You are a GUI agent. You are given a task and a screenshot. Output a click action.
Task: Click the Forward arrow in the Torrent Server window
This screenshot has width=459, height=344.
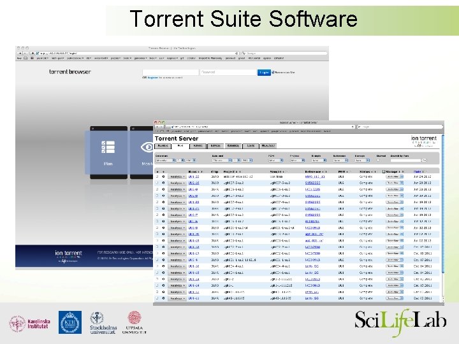[161, 127]
